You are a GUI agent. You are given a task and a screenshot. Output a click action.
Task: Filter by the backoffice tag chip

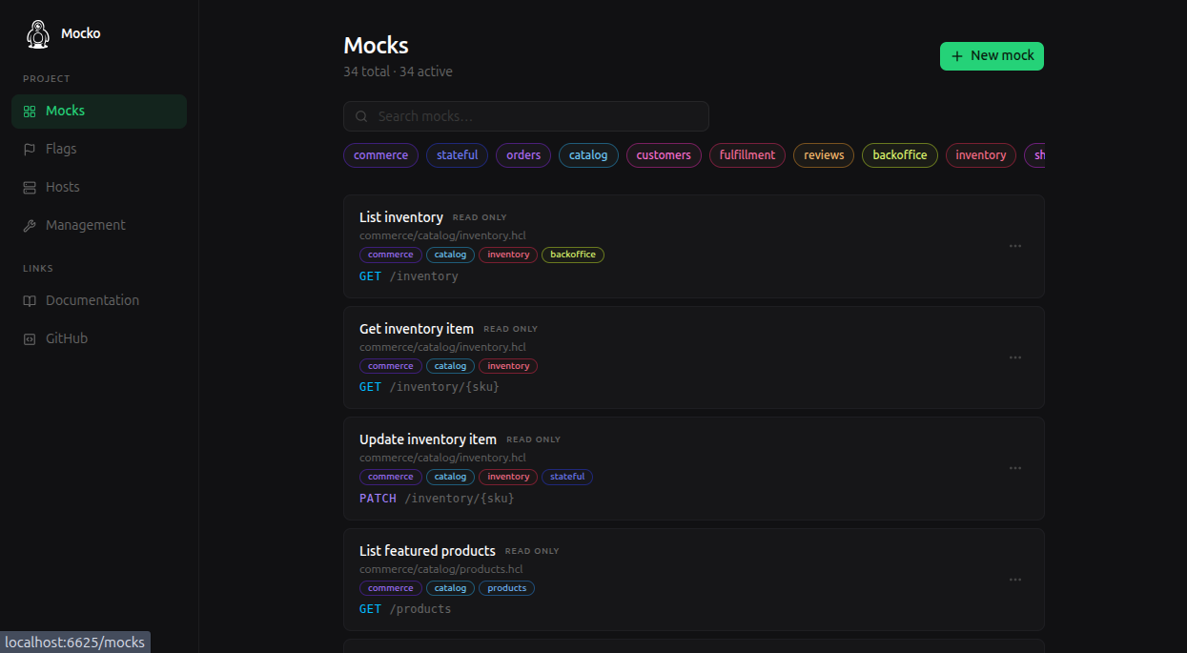(900, 155)
